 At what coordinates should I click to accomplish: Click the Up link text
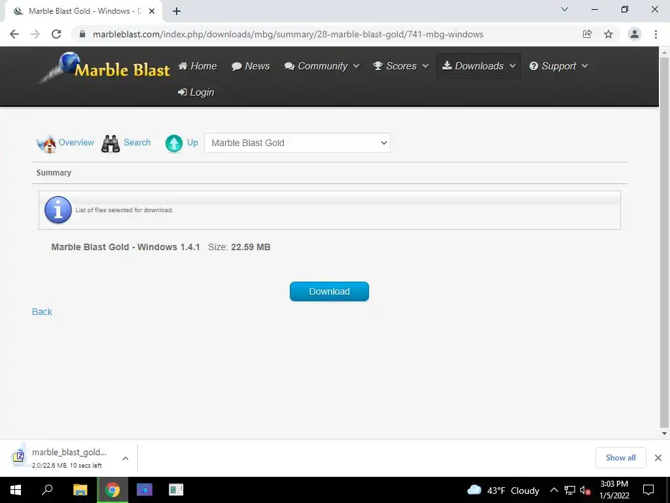(x=192, y=142)
